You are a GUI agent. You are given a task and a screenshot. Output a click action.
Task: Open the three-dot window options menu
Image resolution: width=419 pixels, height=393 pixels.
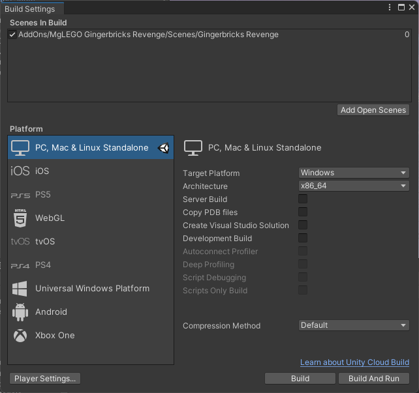[390, 7]
